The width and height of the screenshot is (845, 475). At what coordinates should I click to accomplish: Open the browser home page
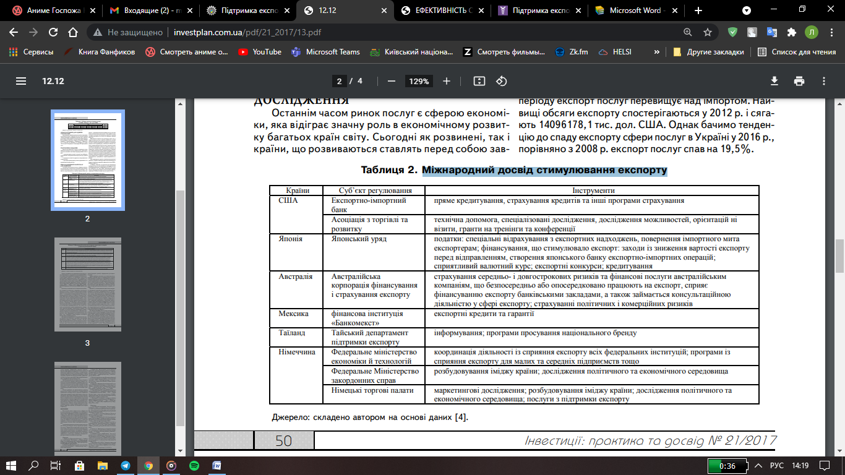73,32
